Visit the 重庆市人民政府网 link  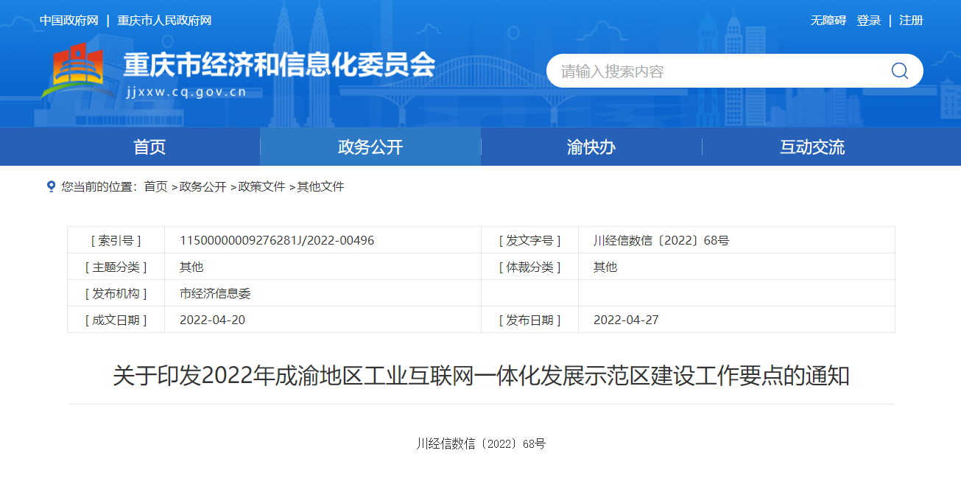click(x=164, y=21)
